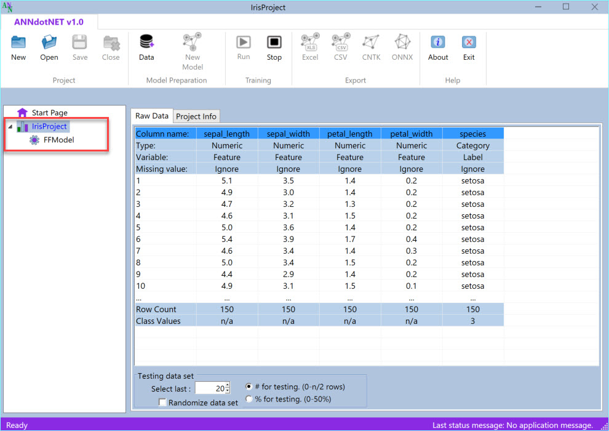Viewport: 609px width, 431px height.
Task: Select '% for testing' radio button
Action: coord(249,399)
